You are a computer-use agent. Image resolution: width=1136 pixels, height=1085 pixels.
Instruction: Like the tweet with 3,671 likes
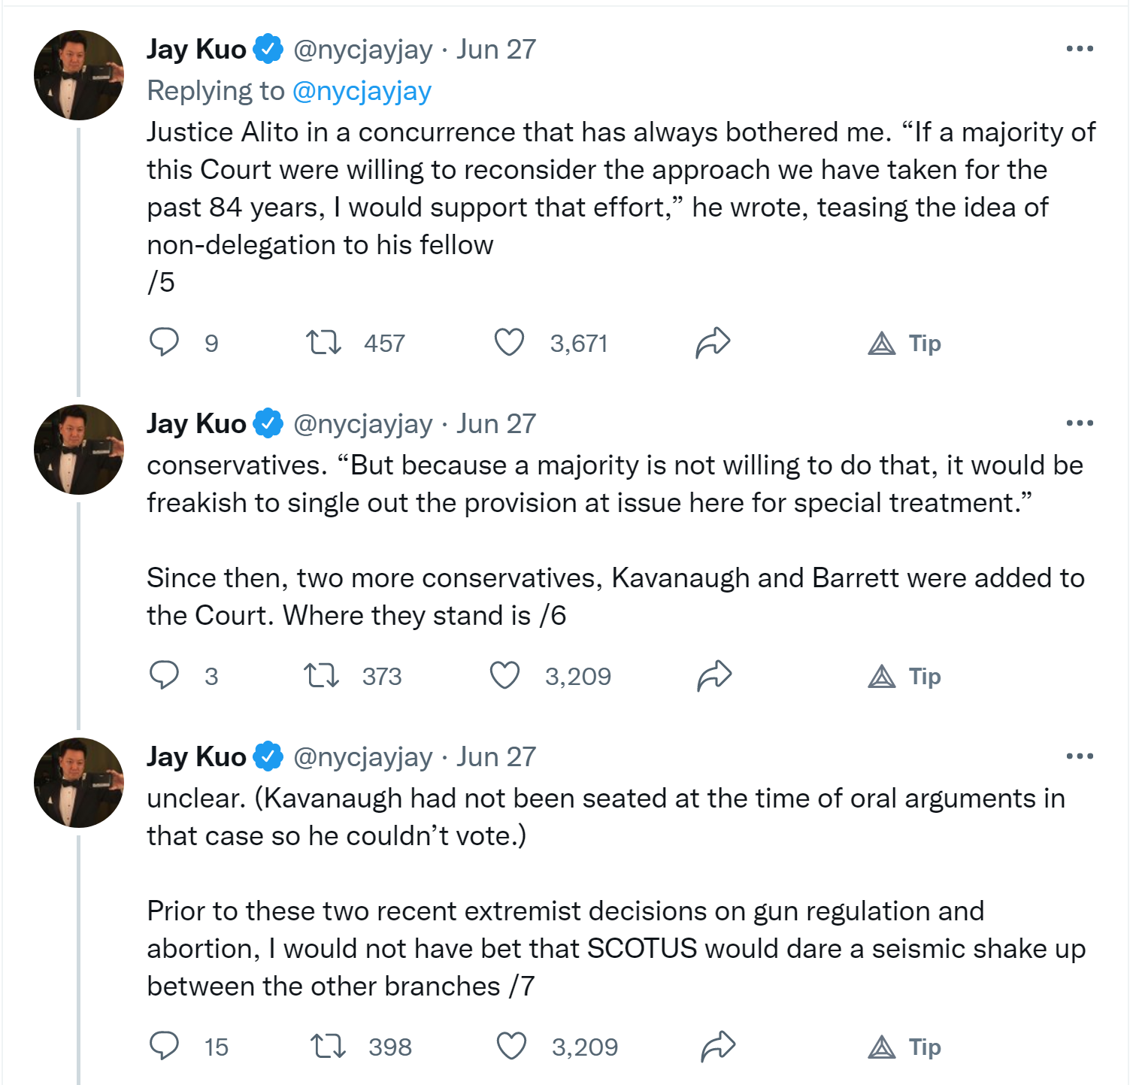509,342
